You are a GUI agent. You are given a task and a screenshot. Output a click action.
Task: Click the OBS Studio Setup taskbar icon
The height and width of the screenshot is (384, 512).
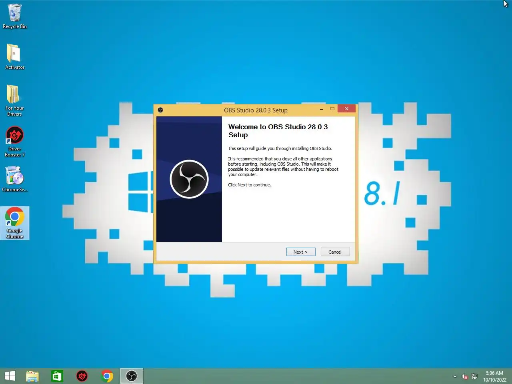click(132, 376)
